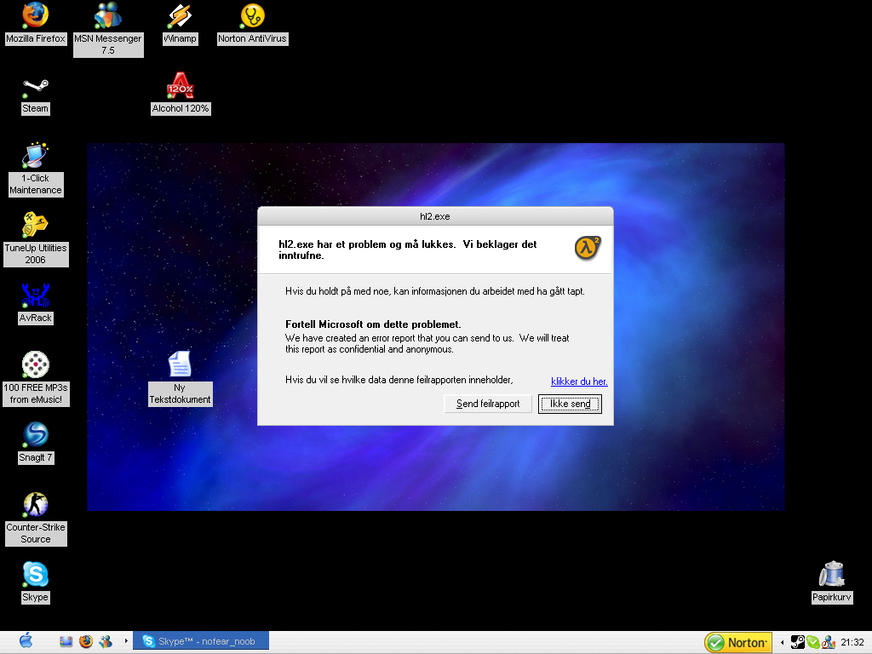Expand the quick launch overflow arrow

coord(126,641)
